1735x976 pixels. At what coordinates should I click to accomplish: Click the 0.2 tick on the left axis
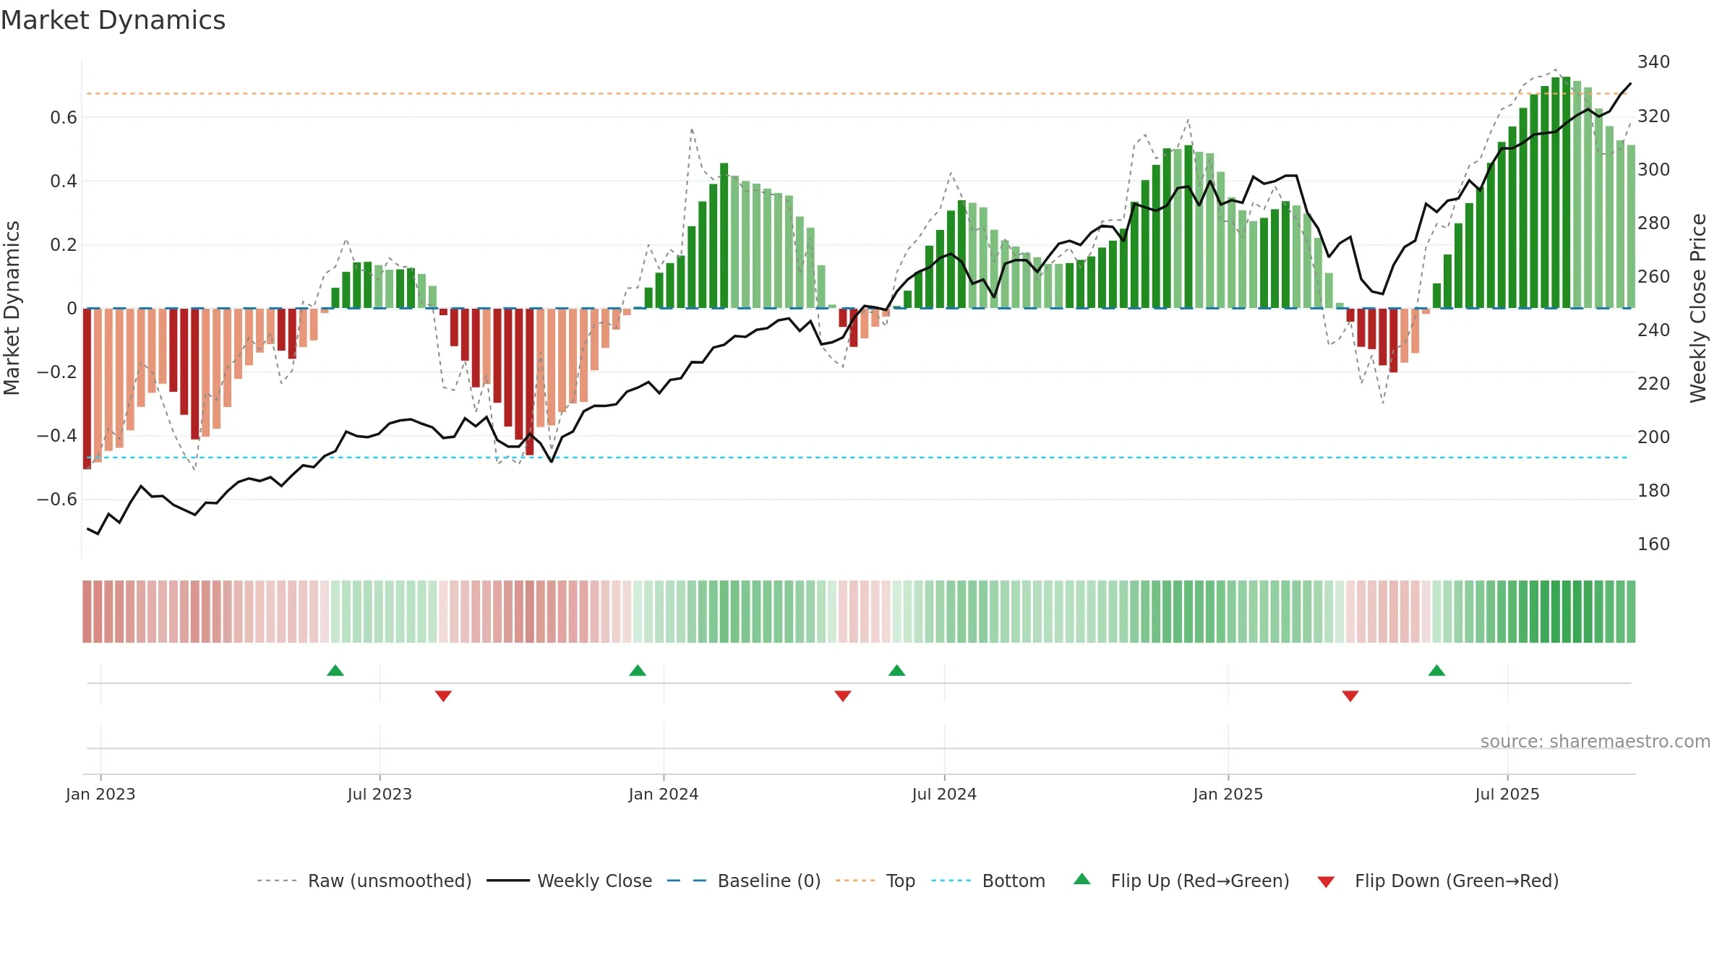[64, 245]
